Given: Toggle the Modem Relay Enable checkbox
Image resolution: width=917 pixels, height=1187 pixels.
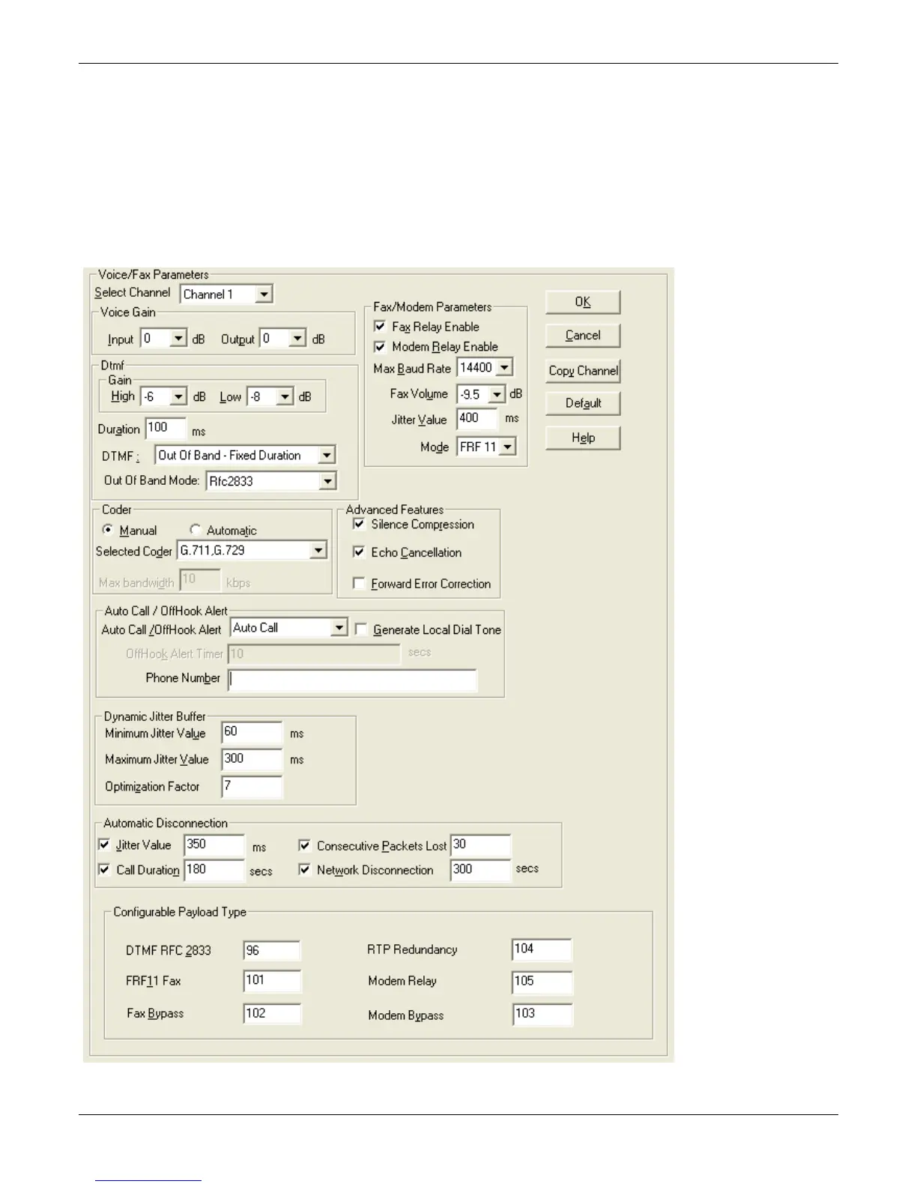Looking at the screenshot, I should tap(380, 347).
